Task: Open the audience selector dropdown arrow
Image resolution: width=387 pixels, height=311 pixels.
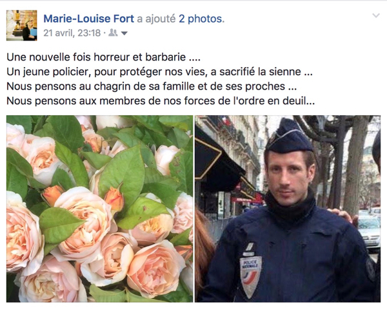Action: pyautogui.click(x=124, y=33)
